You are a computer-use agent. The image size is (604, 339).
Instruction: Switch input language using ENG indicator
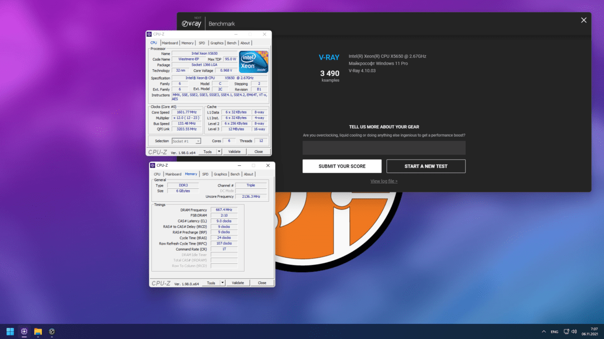tap(554, 331)
